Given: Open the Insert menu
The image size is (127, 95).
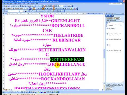Looking at the screenshot, I should coord(15,4).
